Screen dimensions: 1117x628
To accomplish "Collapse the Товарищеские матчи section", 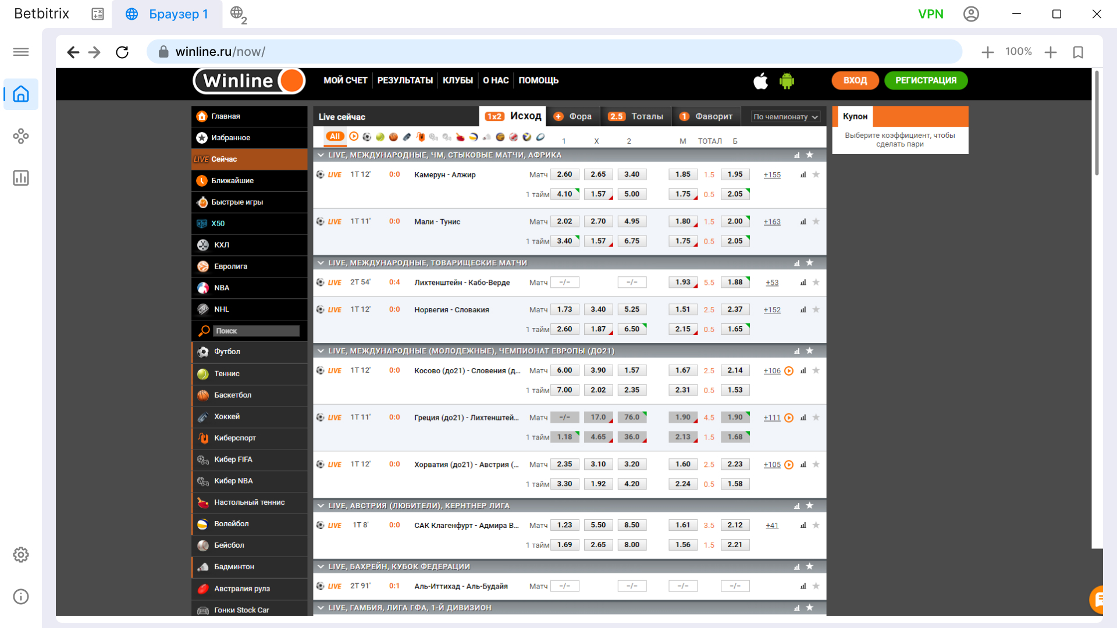I will point(321,263).
